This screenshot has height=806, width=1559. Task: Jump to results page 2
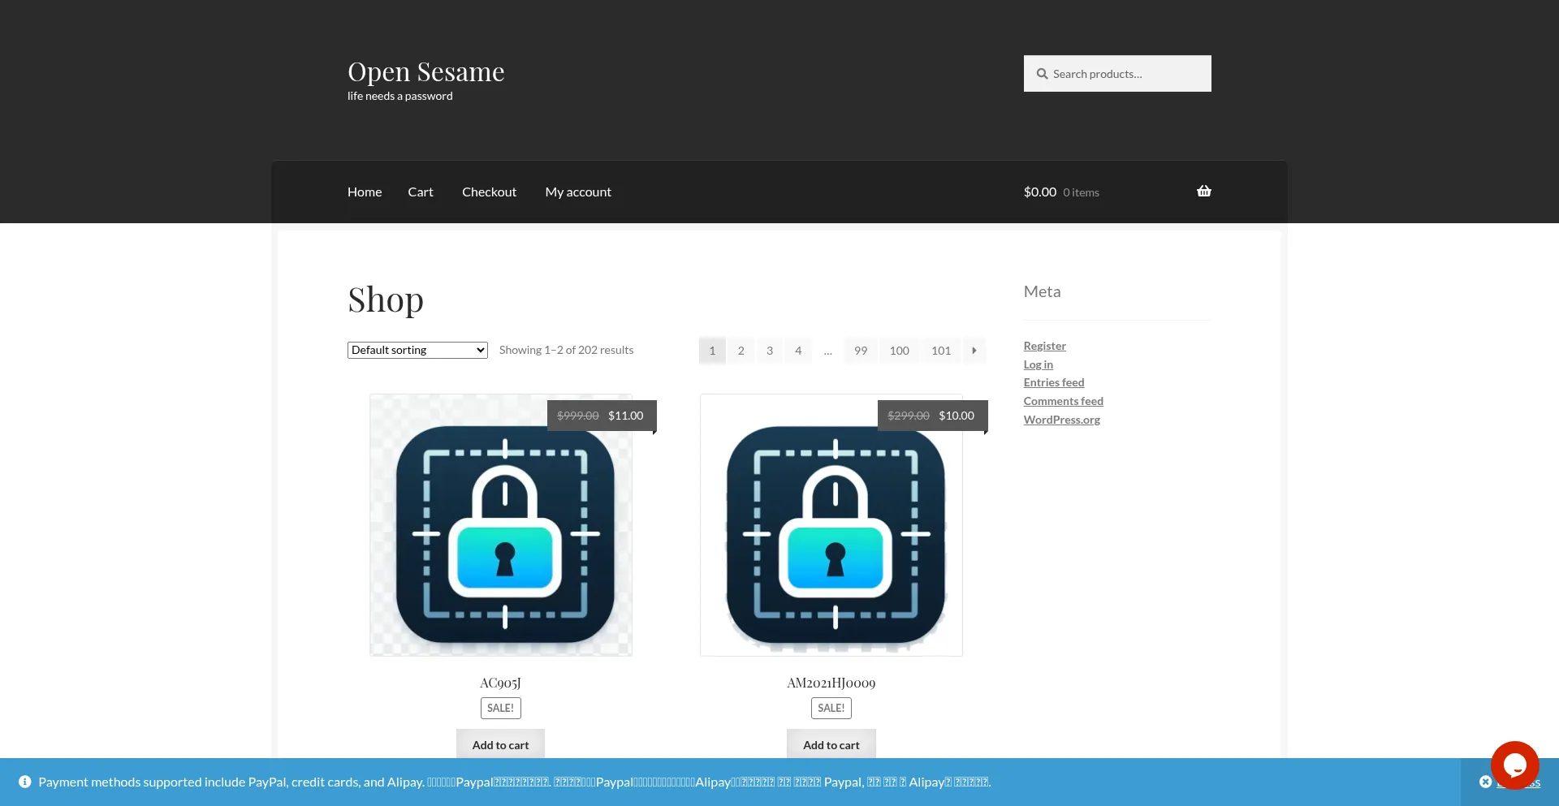coord(741,351)
